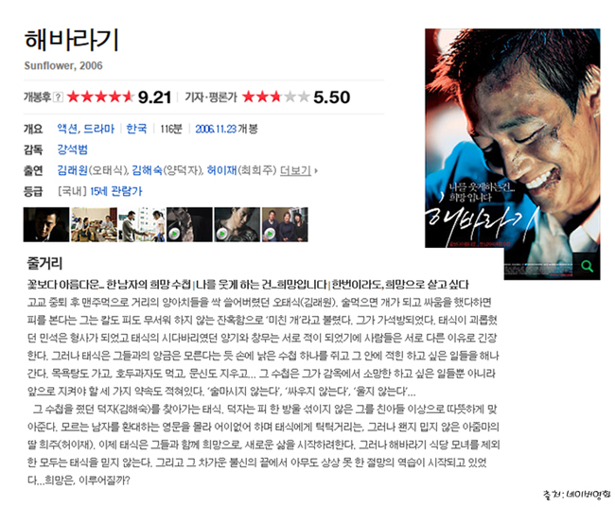The image size is (615, 507).
Task: Open actor 김래원's profile link
Action: (73, 170)
